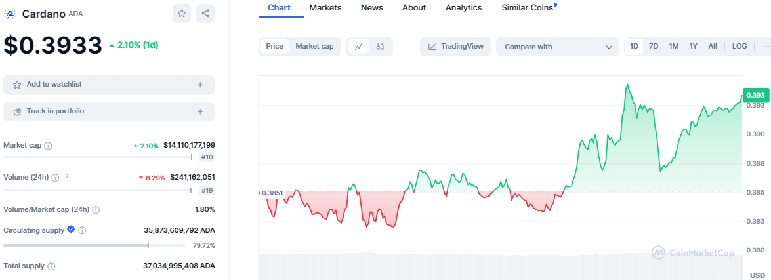Viewport: 771px width, 280px height.
Task: Click the Volume (24h) rank bar
Action: click(x=97, y=191)
